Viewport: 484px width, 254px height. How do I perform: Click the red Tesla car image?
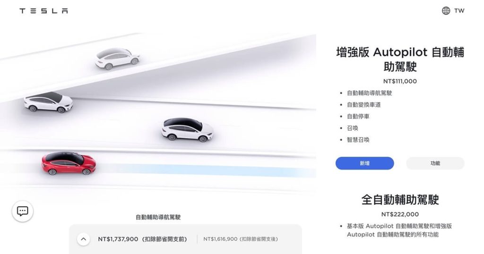click(x=69, y=163)
